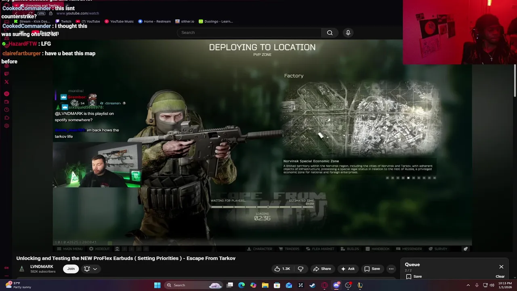
Task: Click the video title text
Action: click(126, 258)
